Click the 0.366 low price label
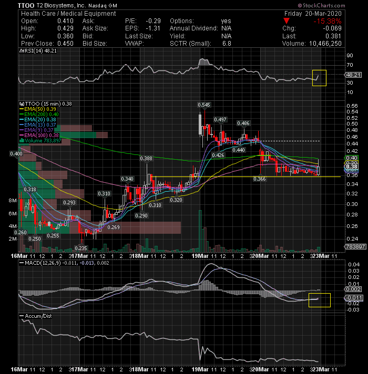 (259, 179)
